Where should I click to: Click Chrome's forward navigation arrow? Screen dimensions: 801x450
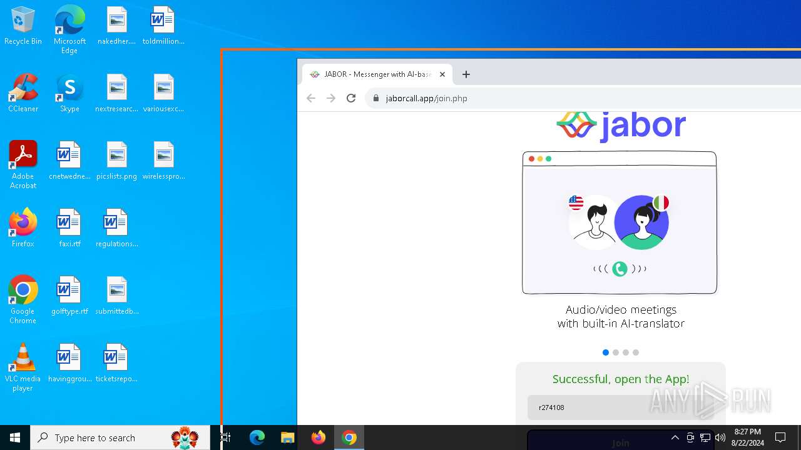(331, 98)
